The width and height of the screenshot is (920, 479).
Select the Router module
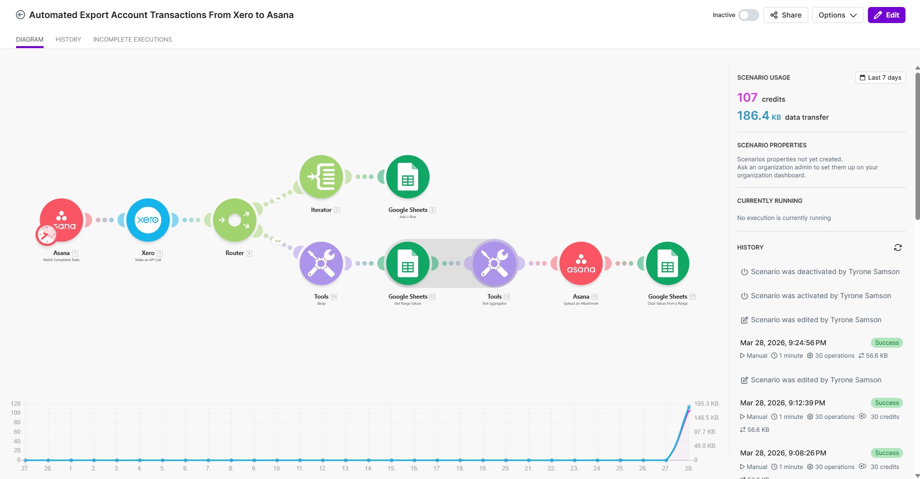pos(235,220)
